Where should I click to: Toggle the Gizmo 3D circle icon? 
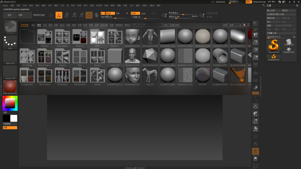tap(89, 15)
